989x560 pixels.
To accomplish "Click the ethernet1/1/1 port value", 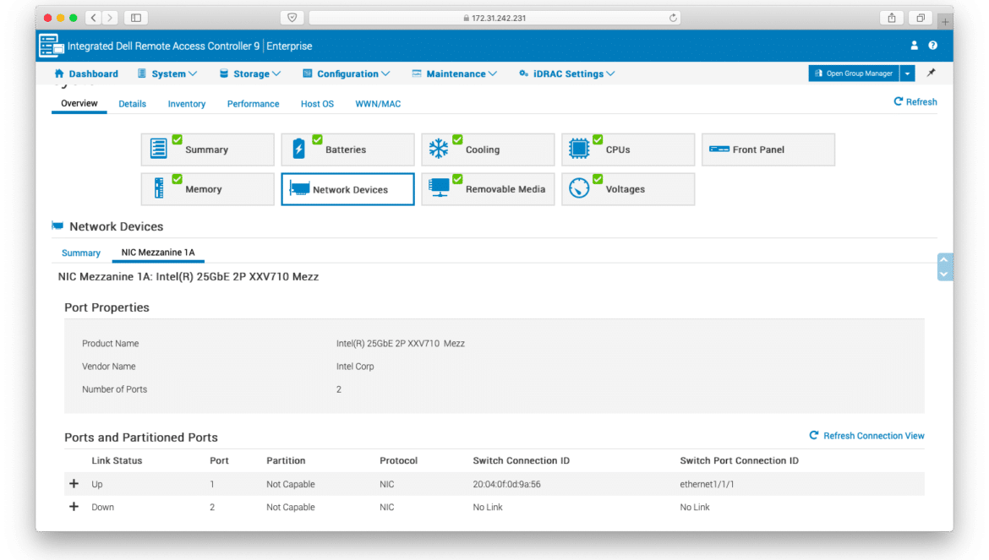I will tap(707, 485).
